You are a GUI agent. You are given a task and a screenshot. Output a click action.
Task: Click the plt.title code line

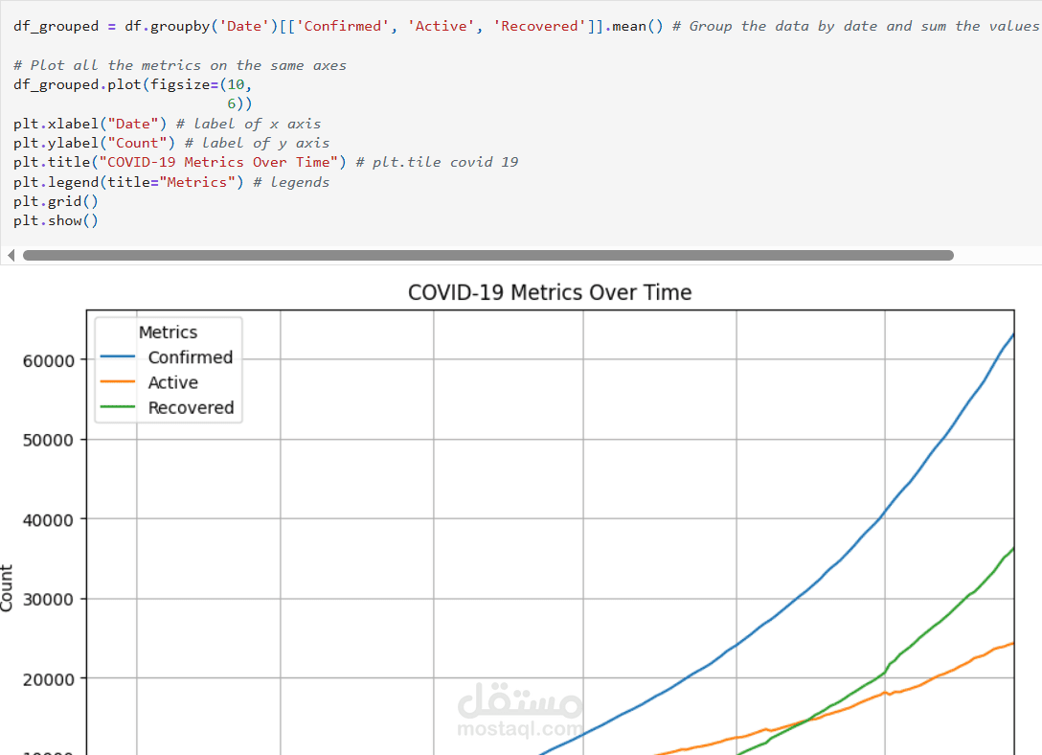click(266, 162)
